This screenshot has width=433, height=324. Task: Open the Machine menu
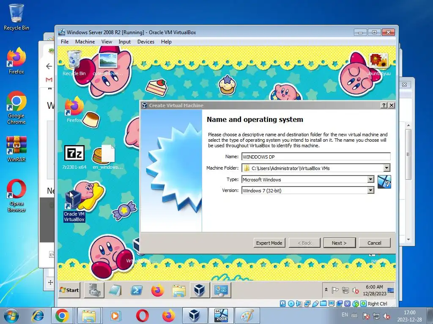point(85,42)
